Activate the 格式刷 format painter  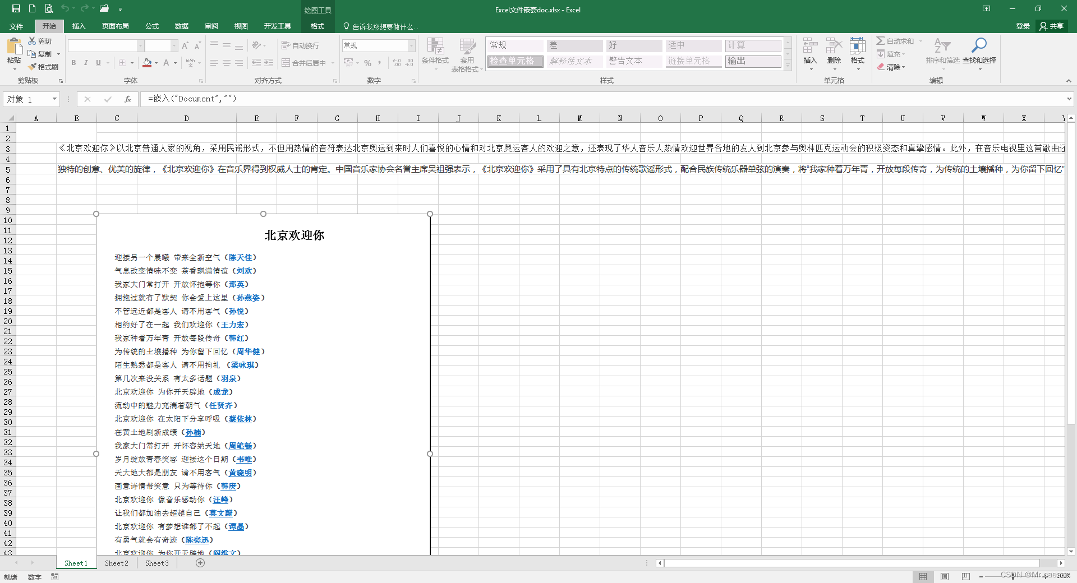click(x=44, y=67)
